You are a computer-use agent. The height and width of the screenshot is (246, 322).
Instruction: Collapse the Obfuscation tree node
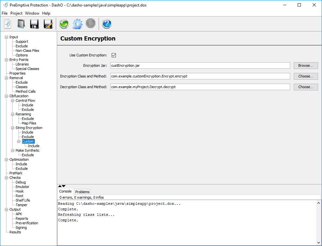click(6, 96)
